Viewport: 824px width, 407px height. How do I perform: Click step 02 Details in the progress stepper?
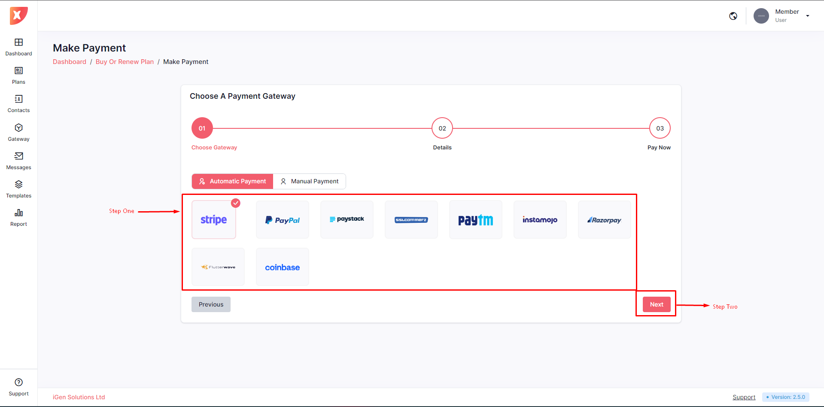442,128
